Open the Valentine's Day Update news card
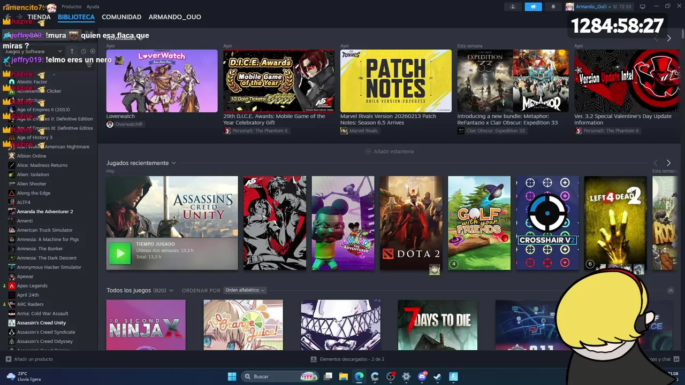The image size is (685, 385). click(x=627, y=81)
